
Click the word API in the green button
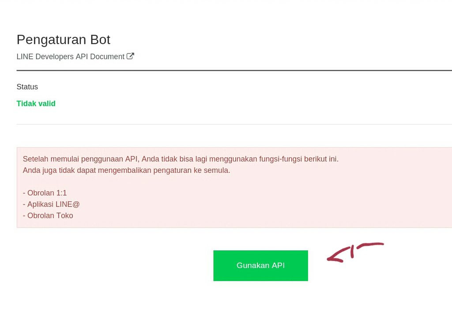[278, 266]
